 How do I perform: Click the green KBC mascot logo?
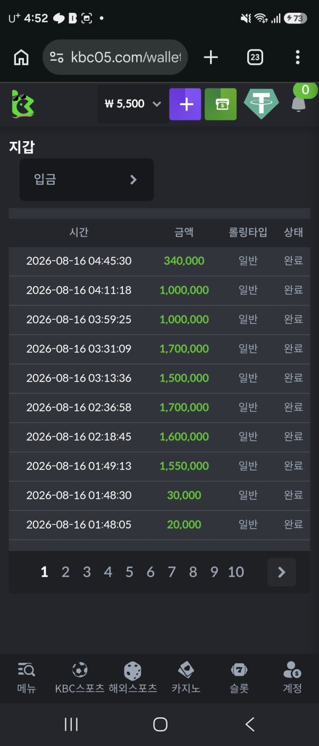click(23, 104)
